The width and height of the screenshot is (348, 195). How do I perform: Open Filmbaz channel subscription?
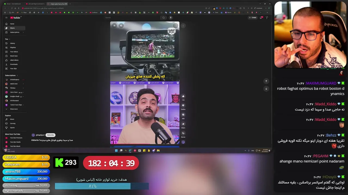(x=15, y=88)
